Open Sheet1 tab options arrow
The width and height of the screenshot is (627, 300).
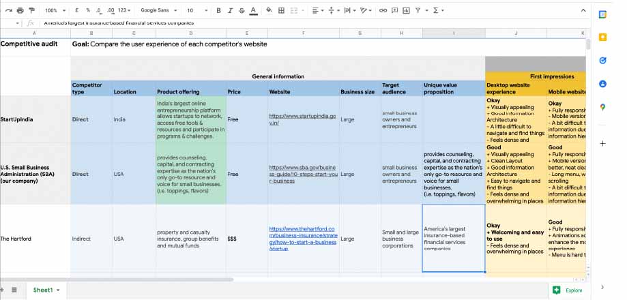58,290
